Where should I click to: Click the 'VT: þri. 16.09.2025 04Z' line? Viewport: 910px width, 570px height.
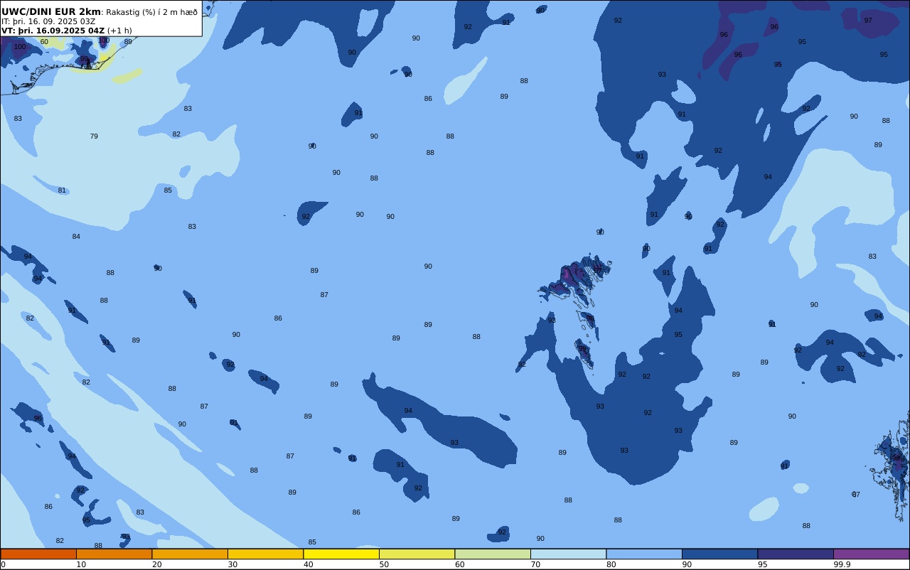53,31
